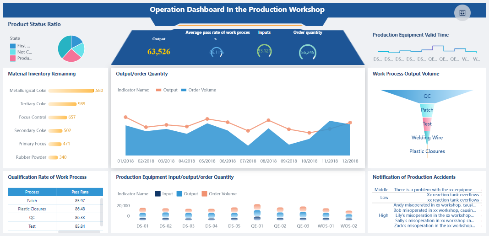Screen dimensions: 489x236
Task: Select the 'First' state legend swatch
Action: tap(13, 46)
